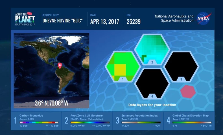Screen dimensions: 223x135
Task: Select the Global Digital Elevation Map heading
Action: point(191,116)
